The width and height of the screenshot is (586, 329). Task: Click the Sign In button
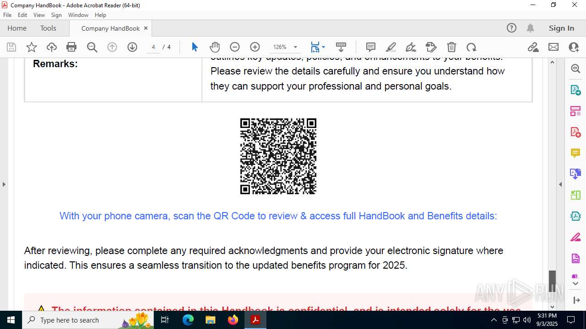tap(561, 28)
